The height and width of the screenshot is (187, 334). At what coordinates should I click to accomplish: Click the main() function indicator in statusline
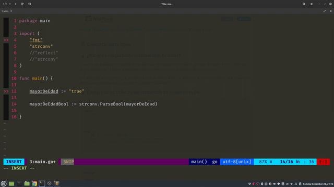[x=199, y=162]
